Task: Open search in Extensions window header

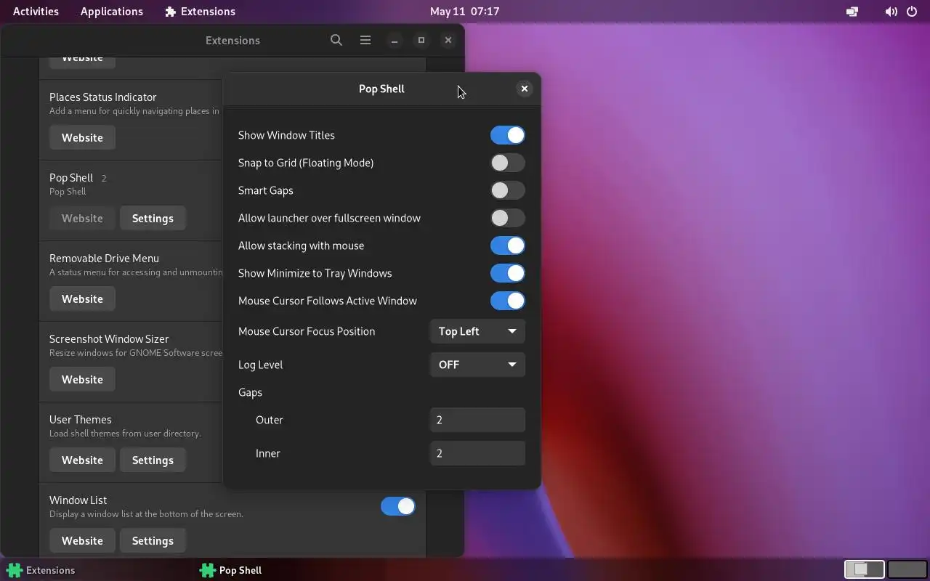Action: coord(336,40)
